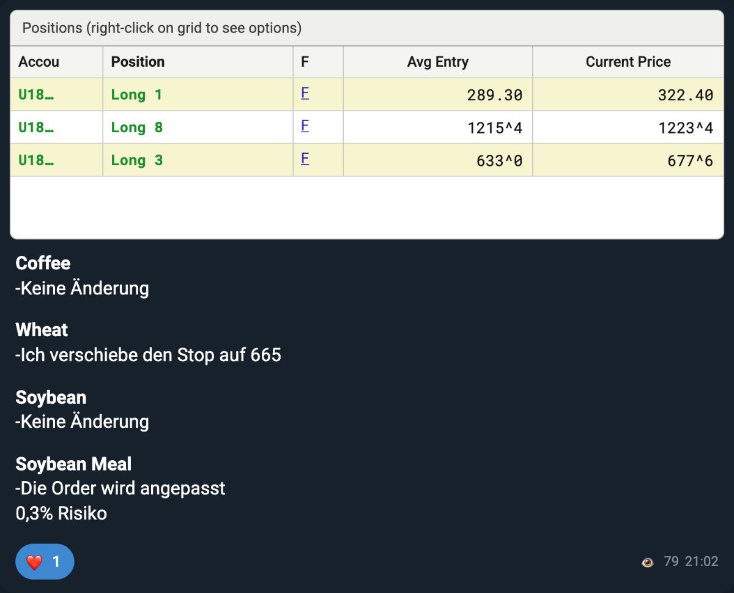This screenshot has height=593, width=734.
Task: Click the eye views icon
Action: 647,562
